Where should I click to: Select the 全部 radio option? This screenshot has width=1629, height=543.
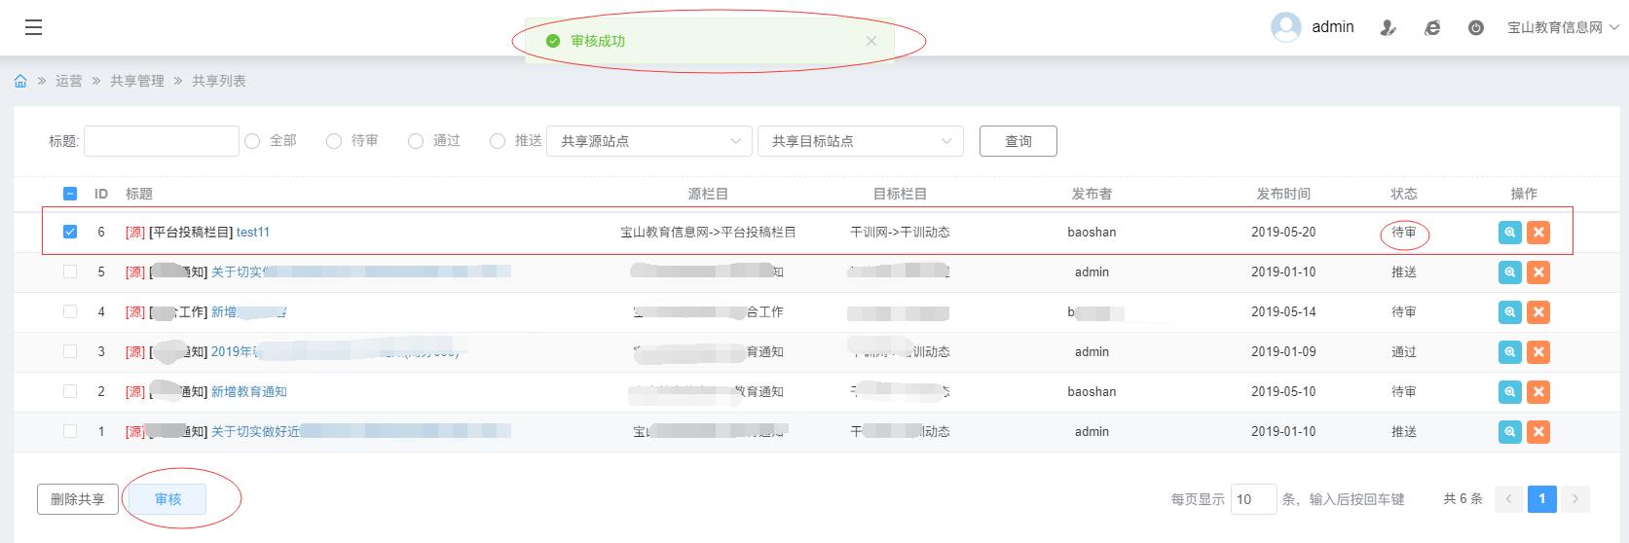point(252,141)
